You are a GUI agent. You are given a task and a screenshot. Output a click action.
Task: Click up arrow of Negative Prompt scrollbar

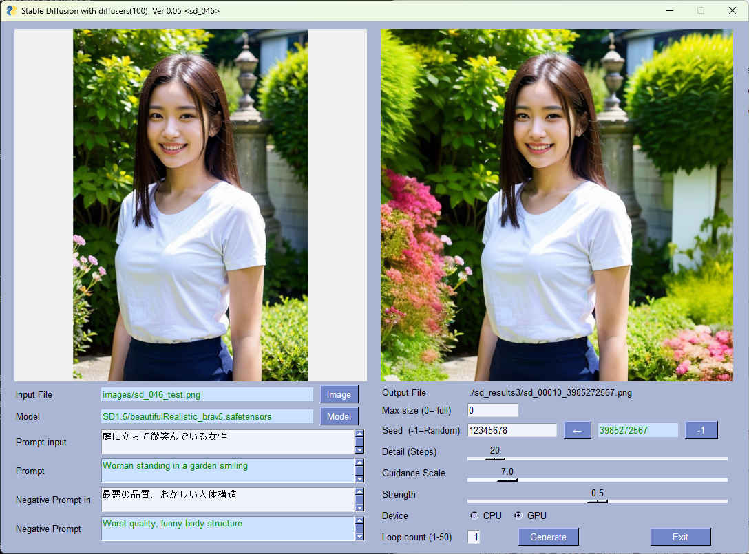point(359,520)
